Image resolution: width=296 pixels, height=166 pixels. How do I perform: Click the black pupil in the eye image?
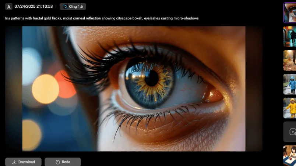coord(151,78)
